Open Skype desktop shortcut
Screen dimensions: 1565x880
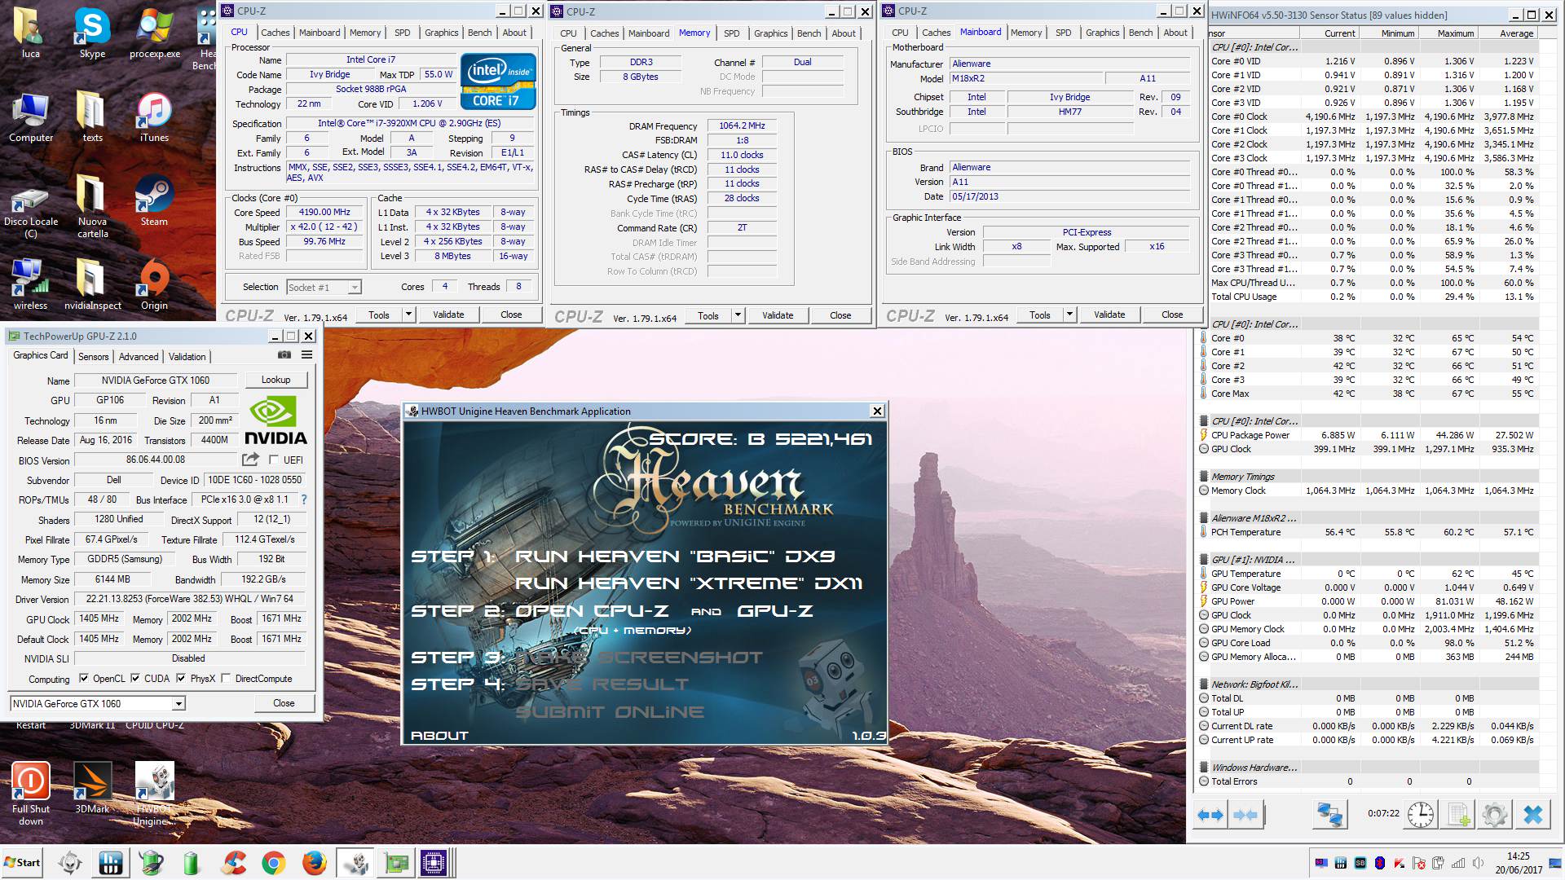tap(92, 34)
